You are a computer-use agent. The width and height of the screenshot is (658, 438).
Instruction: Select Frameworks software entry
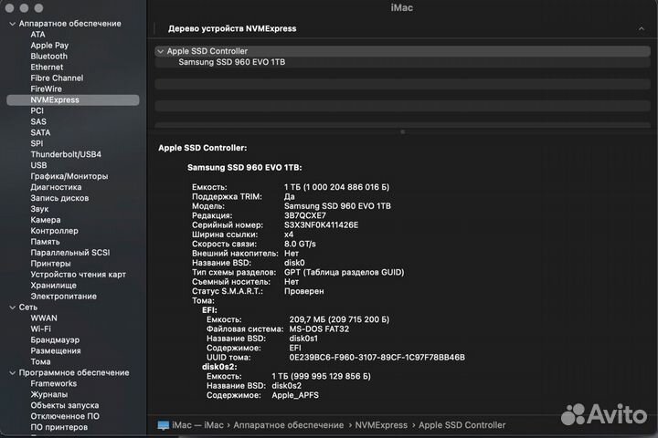53,383
